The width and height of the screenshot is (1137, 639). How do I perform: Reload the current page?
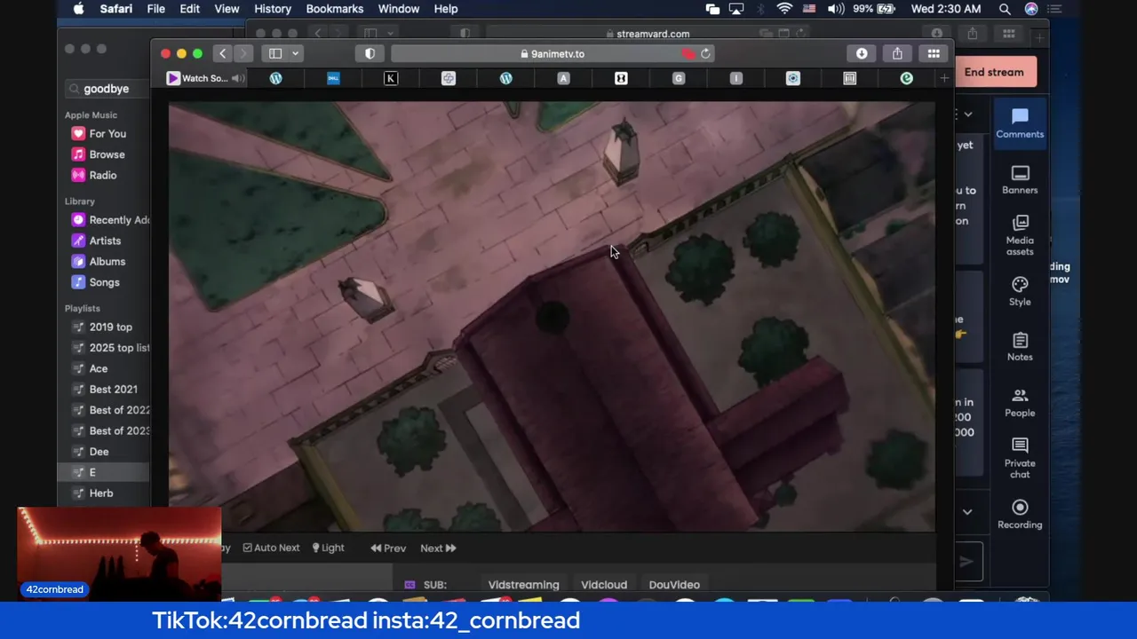click(x=705, y=54)
